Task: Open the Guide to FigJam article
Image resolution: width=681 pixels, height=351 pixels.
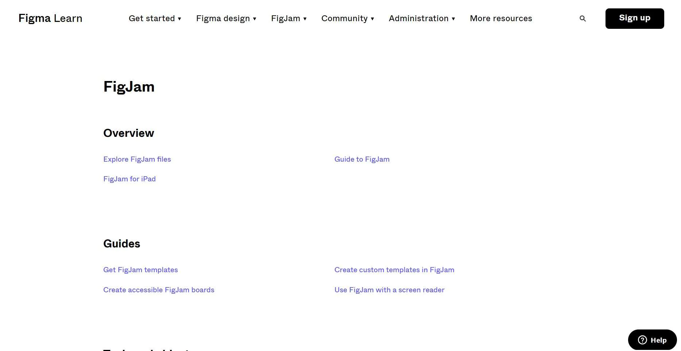Action: [362, 159]
